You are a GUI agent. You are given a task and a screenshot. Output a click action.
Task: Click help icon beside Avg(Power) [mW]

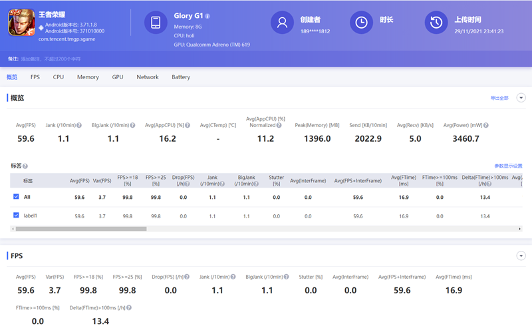486,125
